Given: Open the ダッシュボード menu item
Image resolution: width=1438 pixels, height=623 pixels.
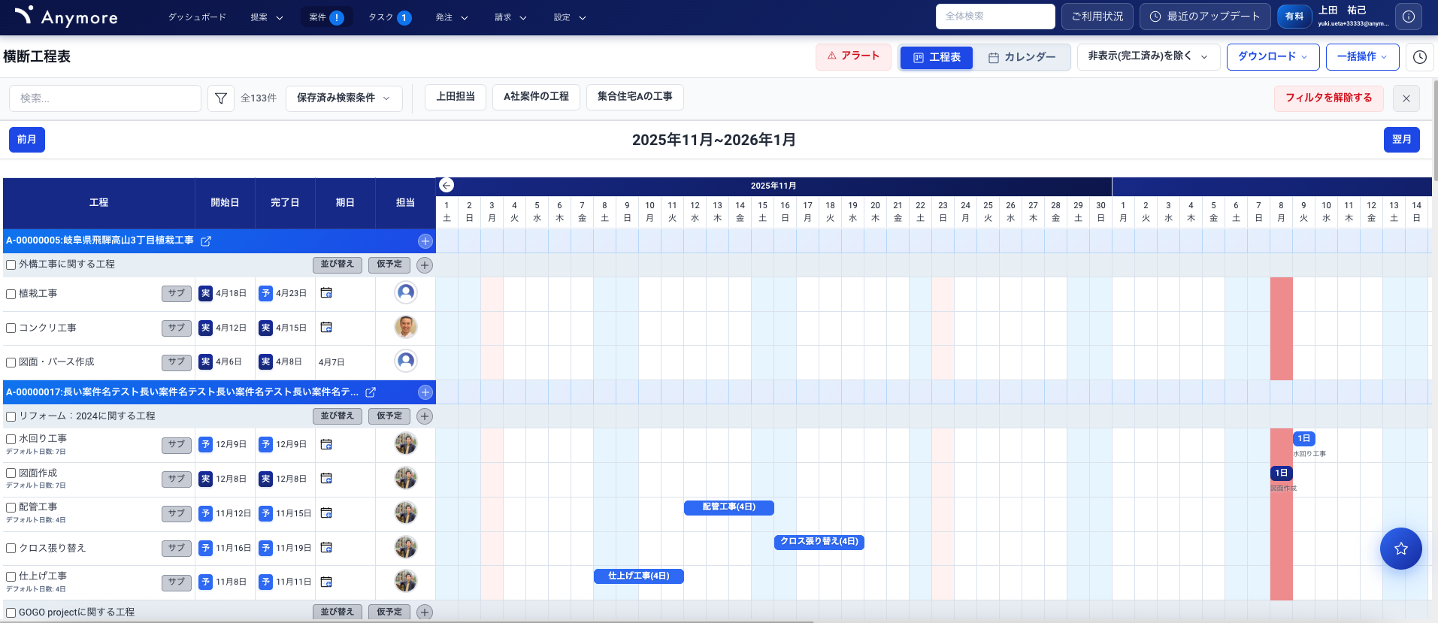Looking at the screenshot, I should (197, 17).
